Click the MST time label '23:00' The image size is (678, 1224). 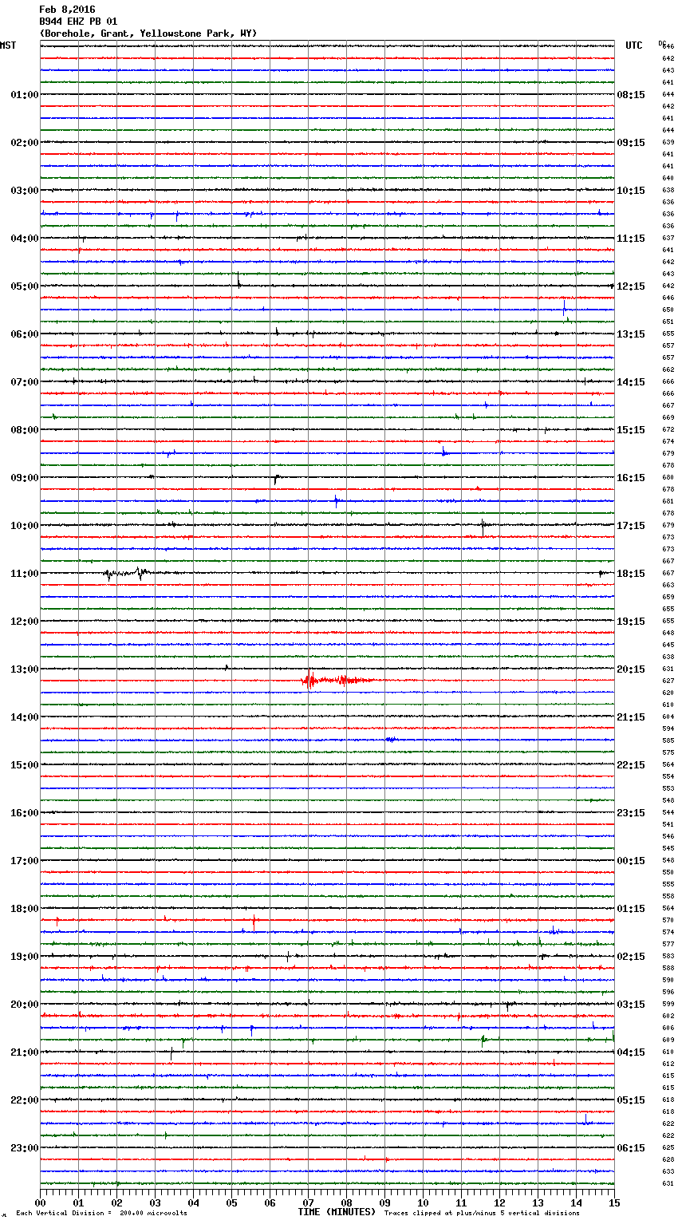tap(25, 1148)
